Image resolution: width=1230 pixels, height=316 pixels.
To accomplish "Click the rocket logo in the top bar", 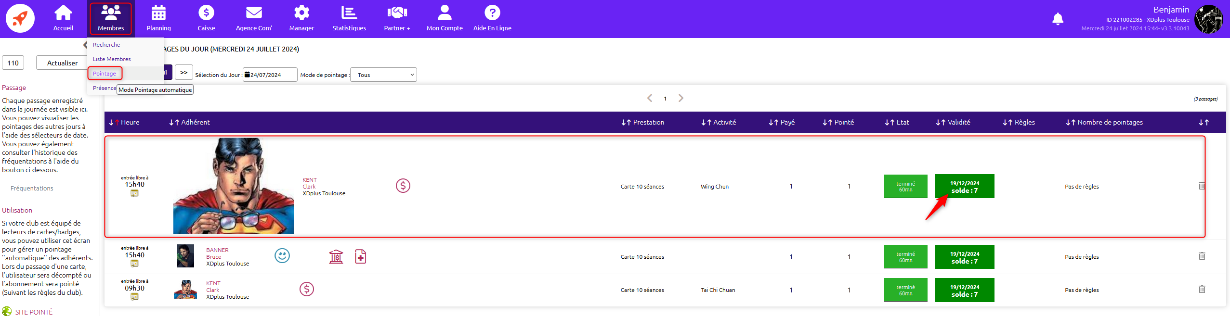I will click(20, 18).
